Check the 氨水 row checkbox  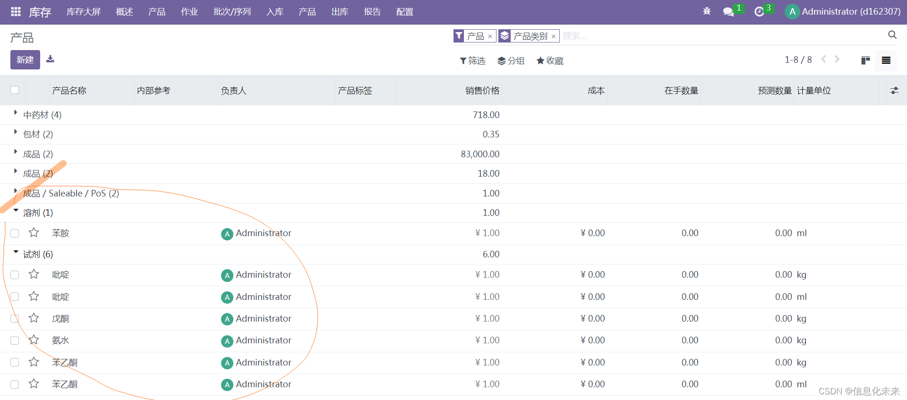coord(15,340)
